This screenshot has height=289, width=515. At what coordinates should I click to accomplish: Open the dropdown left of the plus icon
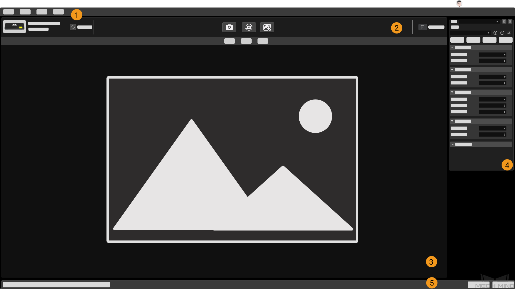[x=470, y=33]
